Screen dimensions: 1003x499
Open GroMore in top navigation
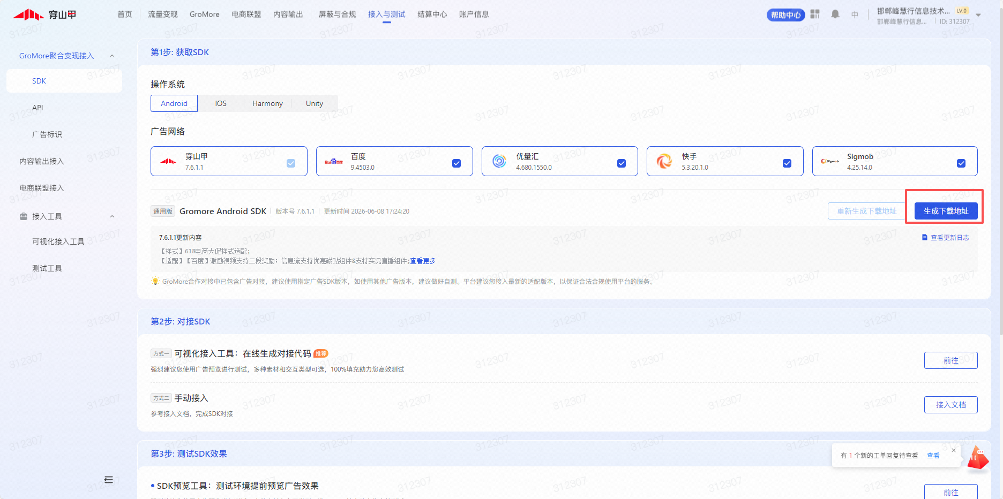[205, 14]
